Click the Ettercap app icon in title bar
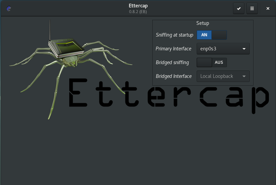Viewport: 276px width, 185px height. click(9, 8)
